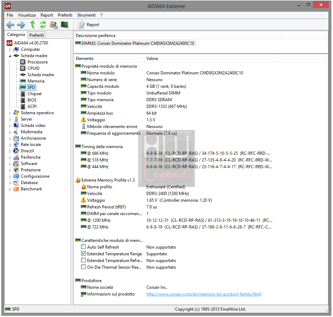Select the Processore icon in tree
This screenshot has height=317, width=333.
coord(23,62)
